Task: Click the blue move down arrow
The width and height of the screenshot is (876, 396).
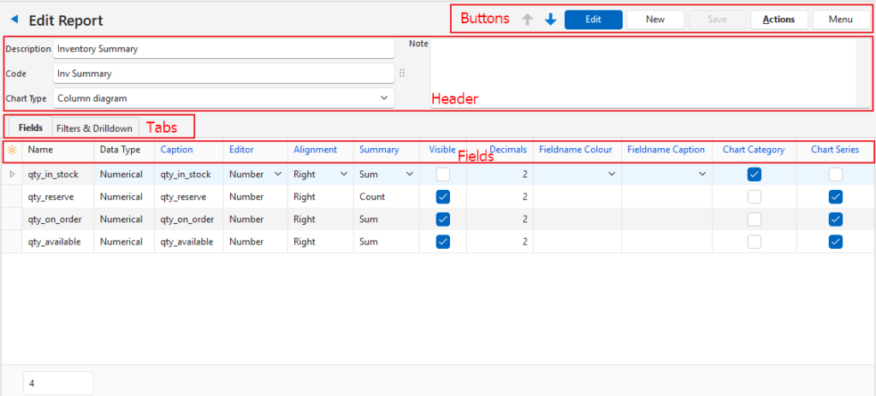Action: click(x=551, y=20)
